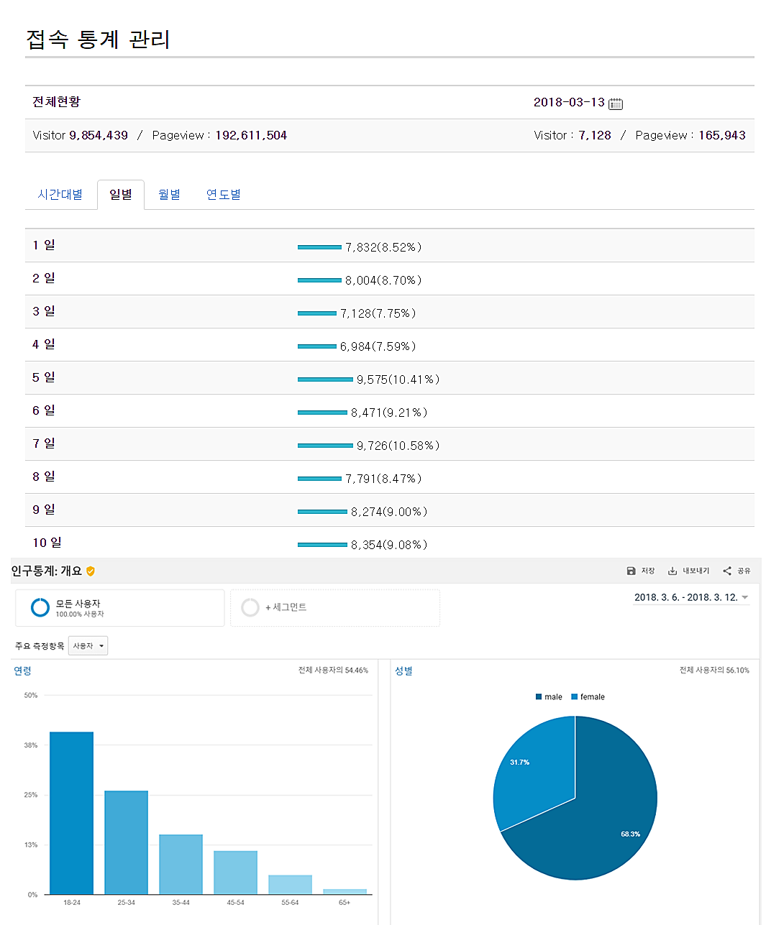771x925 pixels.
Task: Click the date text 2018-03-13
Action: coord(569,102)
